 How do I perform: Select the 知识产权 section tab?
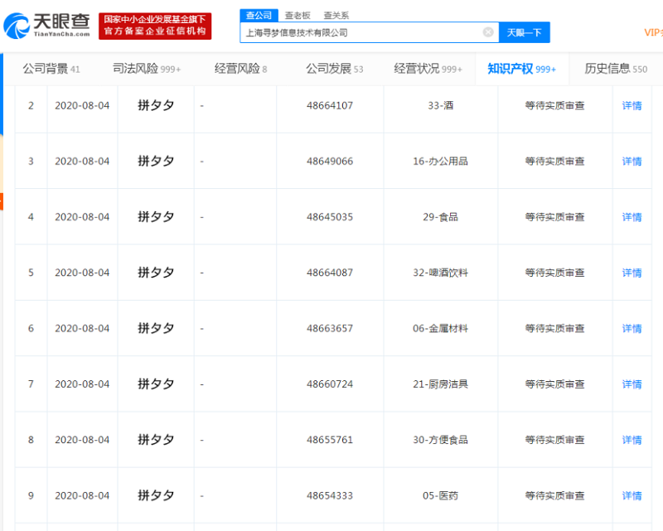click(521, 69)
